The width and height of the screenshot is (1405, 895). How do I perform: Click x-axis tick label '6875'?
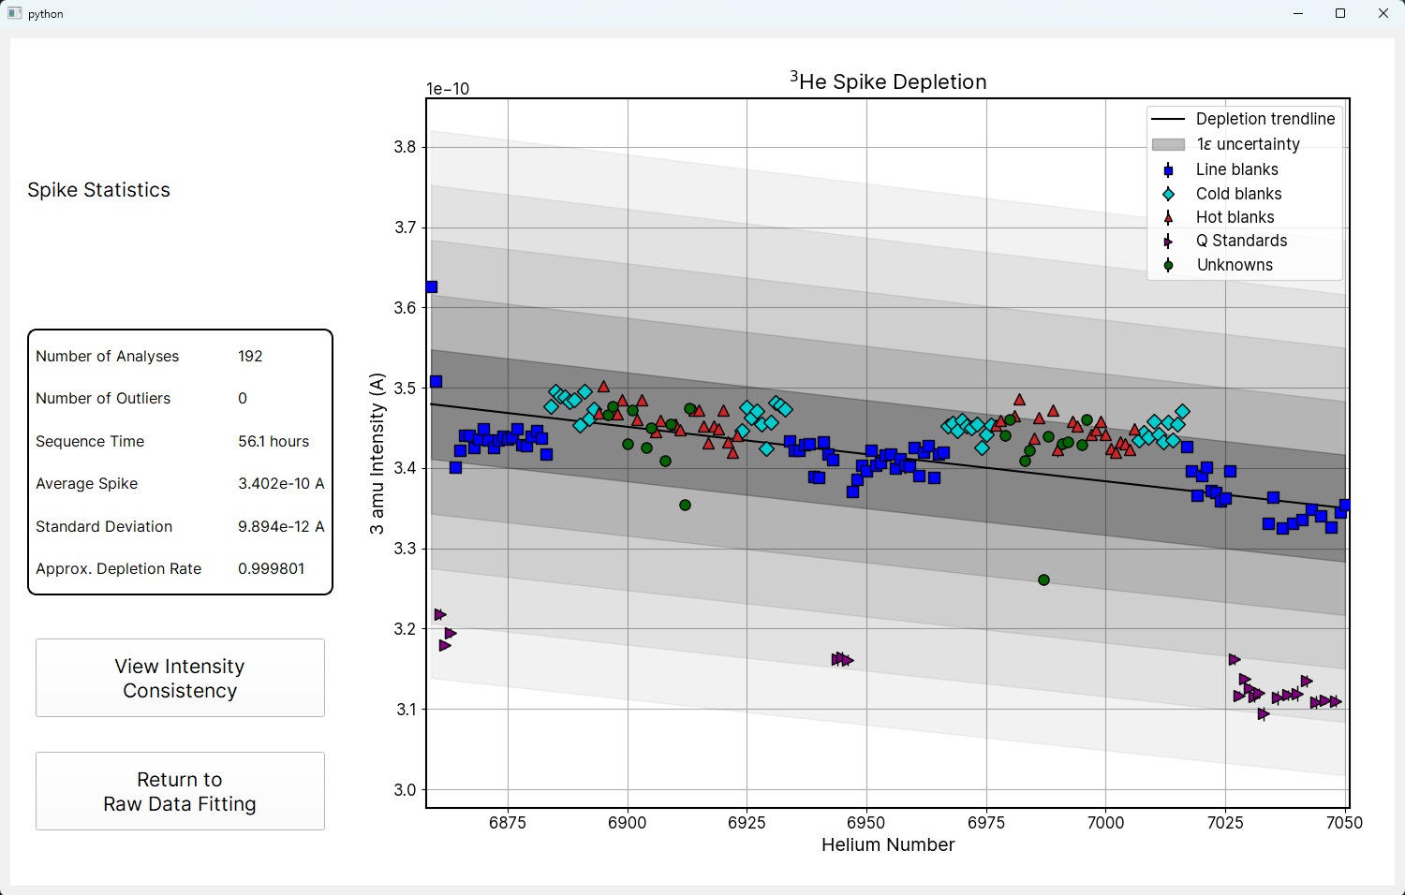508,823
